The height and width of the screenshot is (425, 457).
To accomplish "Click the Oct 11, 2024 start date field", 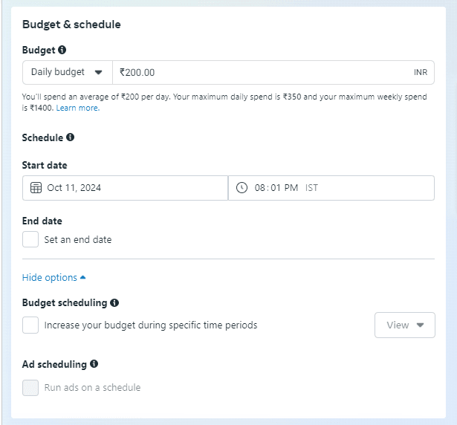I will pos(125,188).
